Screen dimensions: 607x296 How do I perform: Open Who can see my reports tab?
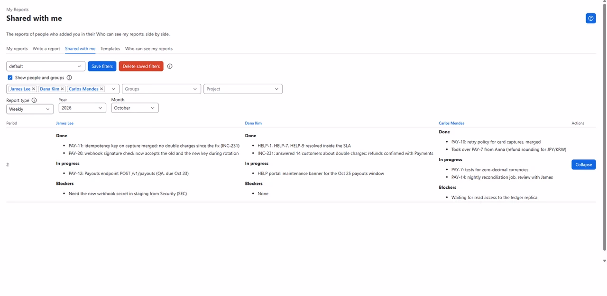pos(149,49)
